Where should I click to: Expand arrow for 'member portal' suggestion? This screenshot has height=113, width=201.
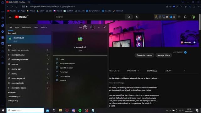[48, 78]
